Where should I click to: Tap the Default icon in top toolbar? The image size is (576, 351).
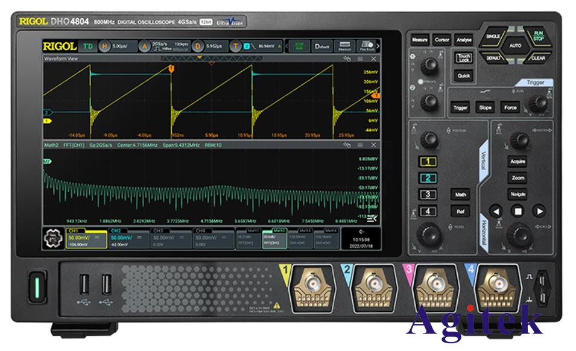pos(323,46)
